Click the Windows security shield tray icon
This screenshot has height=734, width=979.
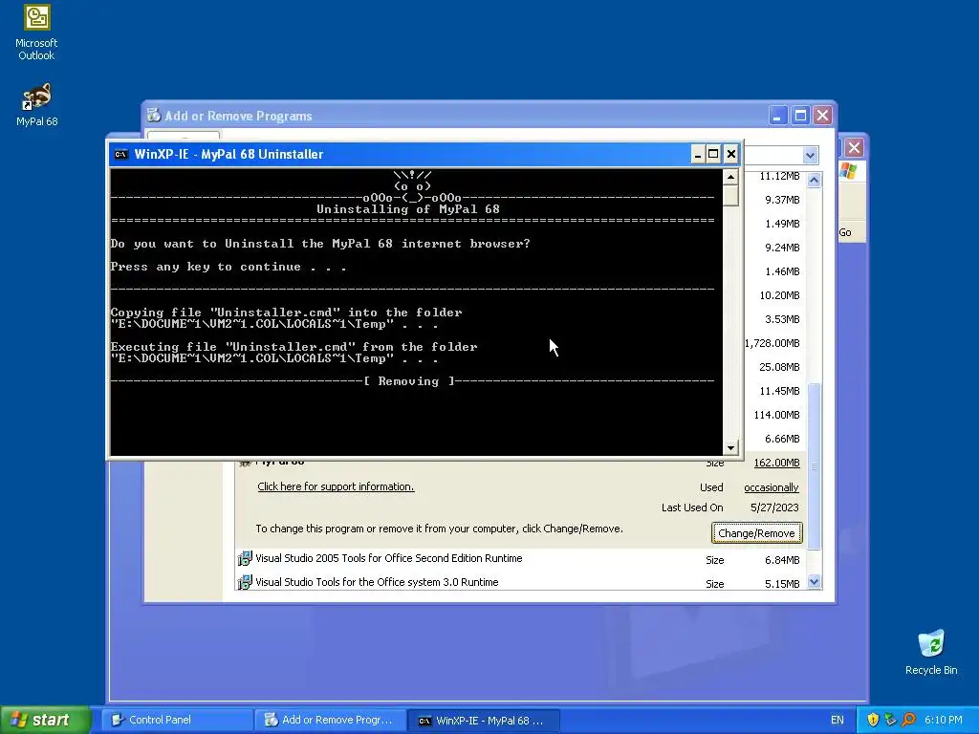pyautogui.click(x=873, y=720)
